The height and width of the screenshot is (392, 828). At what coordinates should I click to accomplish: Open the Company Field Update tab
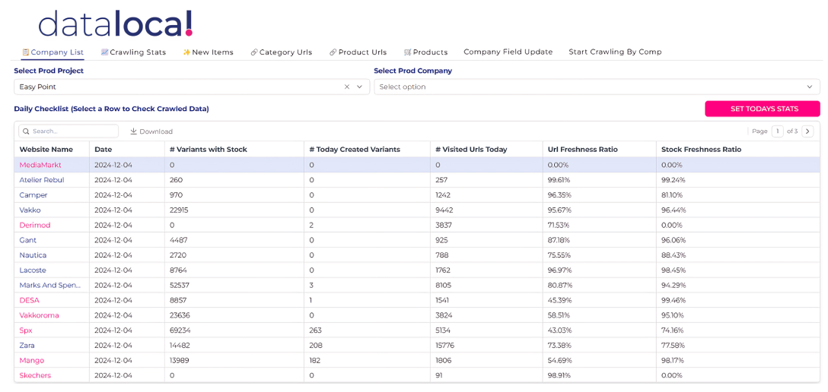pyautogui.click(x=508, y=52)
